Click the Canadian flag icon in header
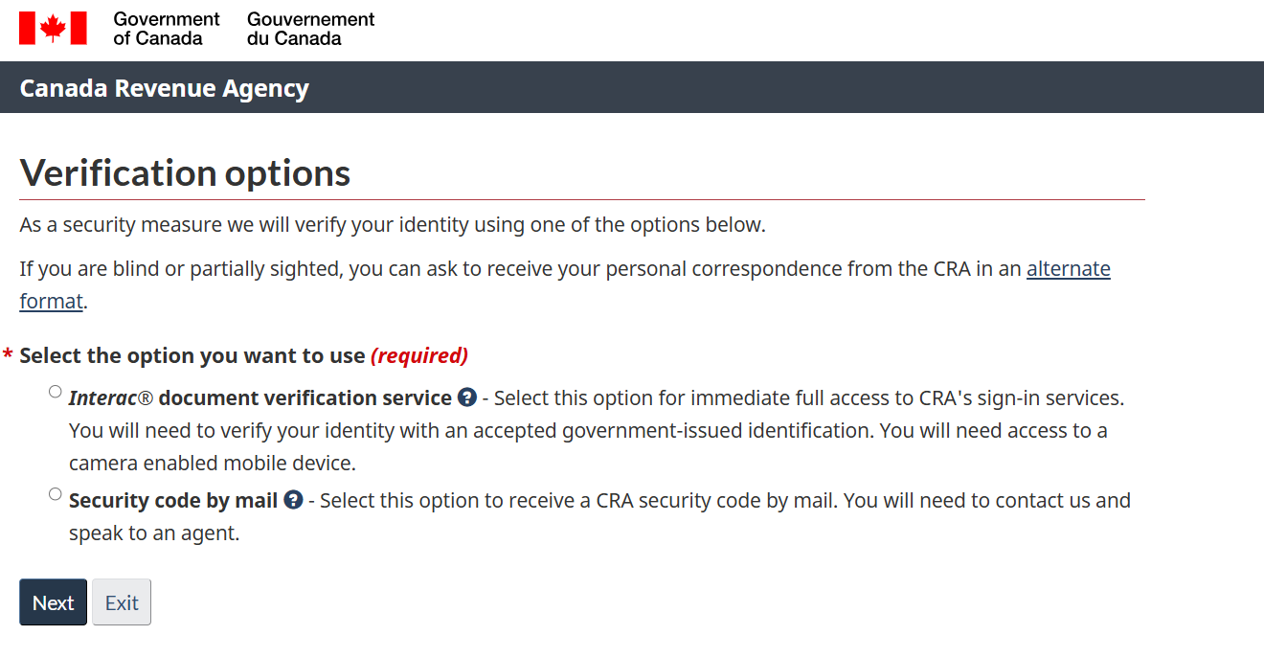 [53, 29]
